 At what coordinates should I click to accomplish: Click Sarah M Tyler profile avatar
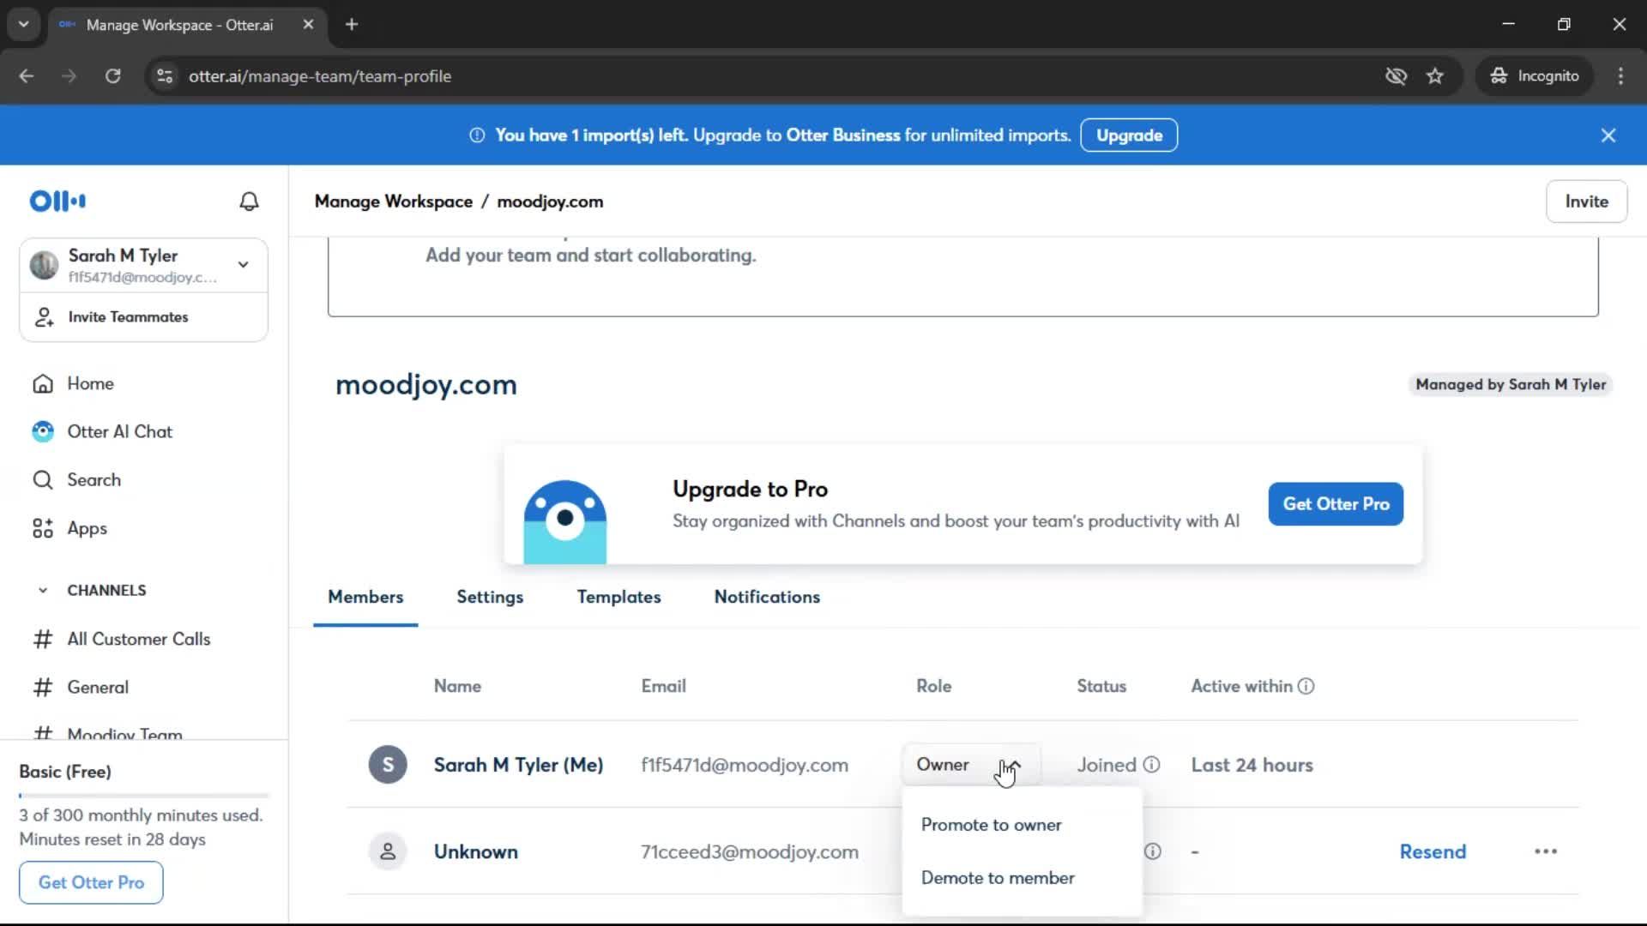[44, 265]
